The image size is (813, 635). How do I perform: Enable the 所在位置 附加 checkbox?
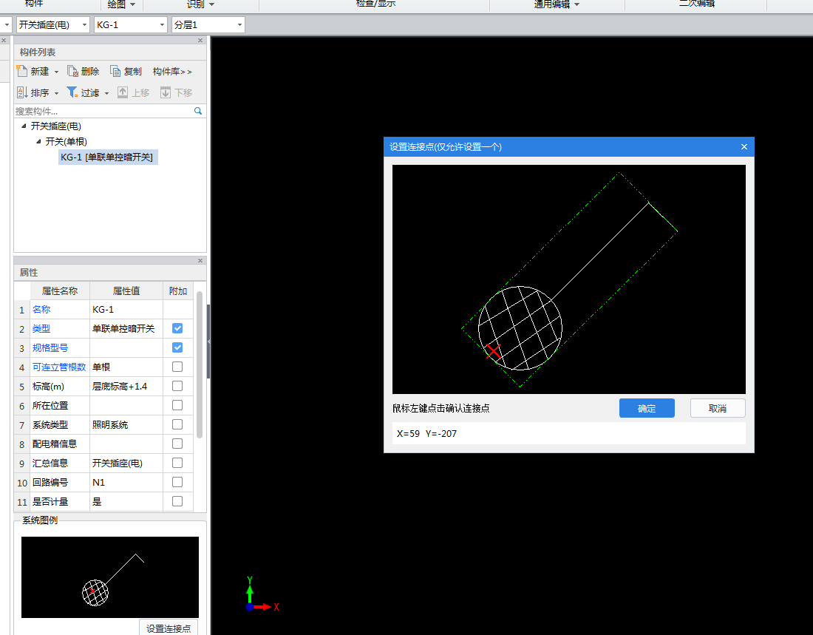coord(177,405)
